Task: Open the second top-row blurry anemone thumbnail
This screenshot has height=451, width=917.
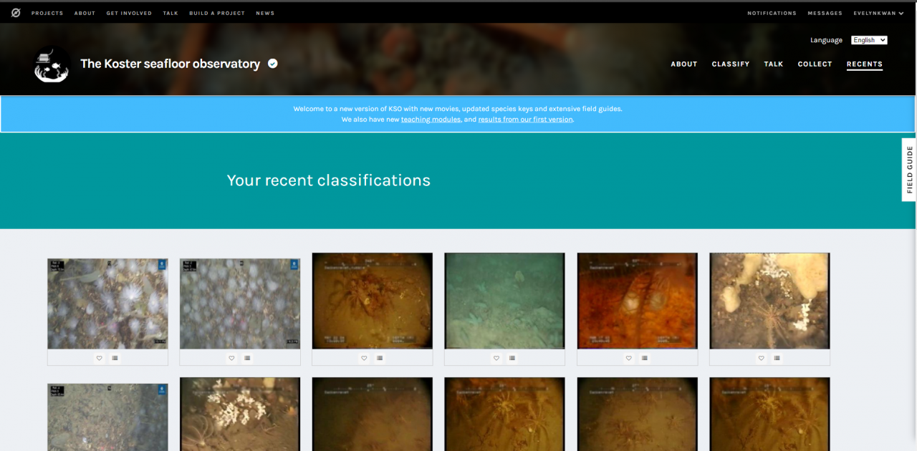Action: click(240, 304)
